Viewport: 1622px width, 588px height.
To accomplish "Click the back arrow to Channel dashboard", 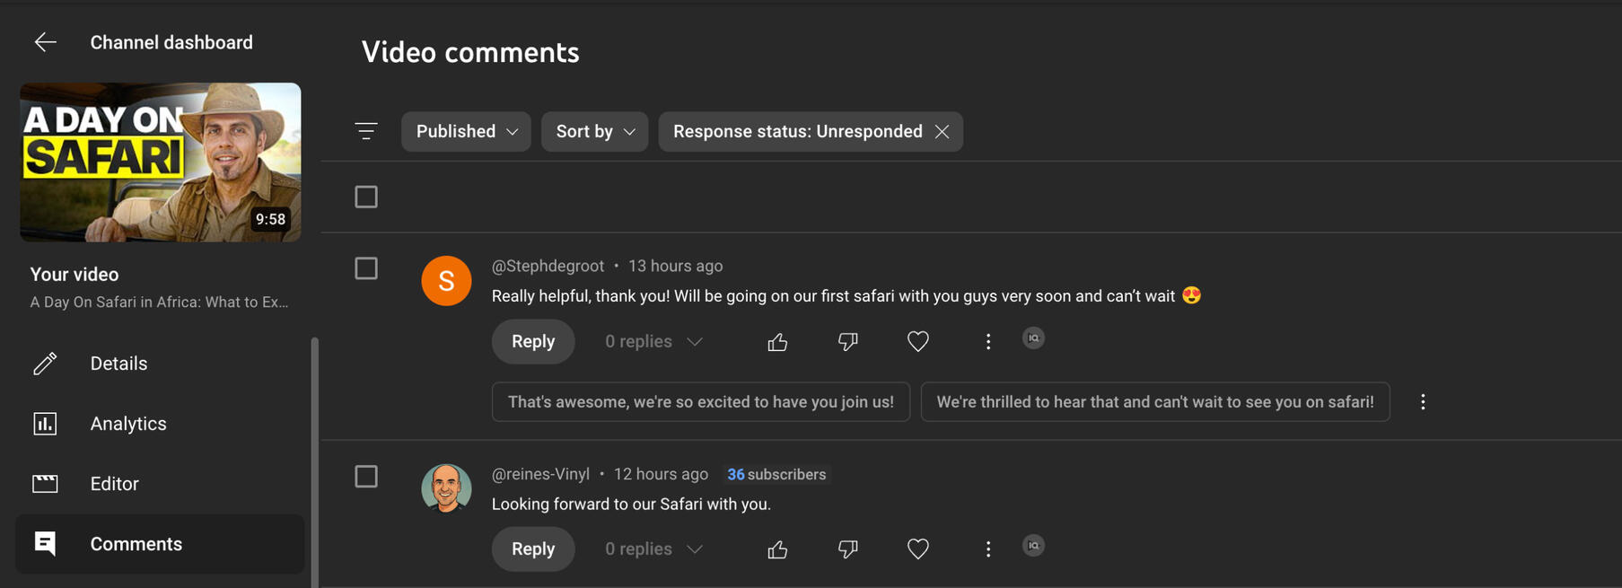I will [x=45, y=42].
